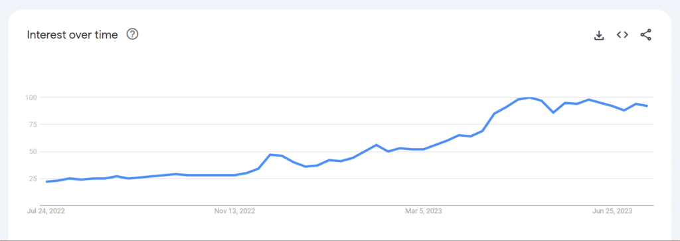
Task: Click the Nov 13, 2022 date label
Action: click(234, 211)
